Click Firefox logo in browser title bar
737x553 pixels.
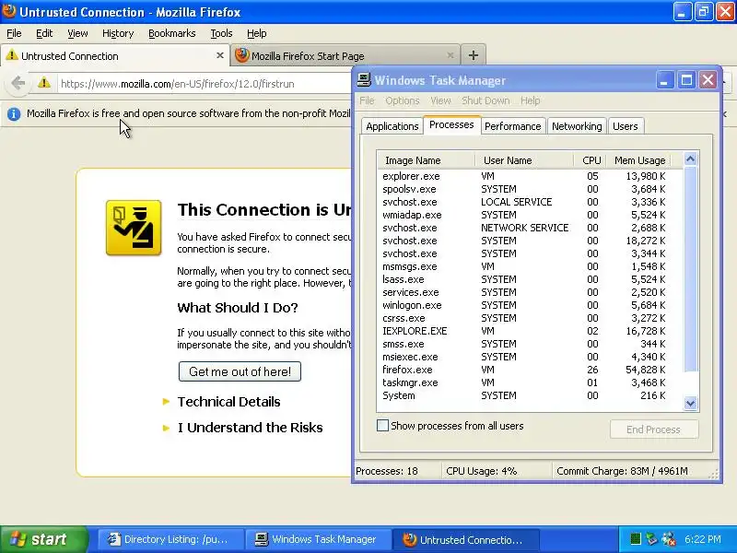(9, 11)
